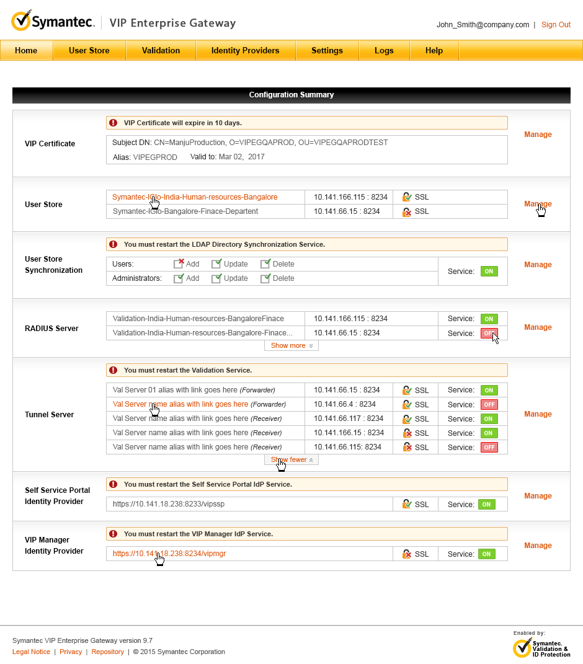Sign out of the Enterprise Gateway
The image size is (583, 664).
[x=556, y=25]
